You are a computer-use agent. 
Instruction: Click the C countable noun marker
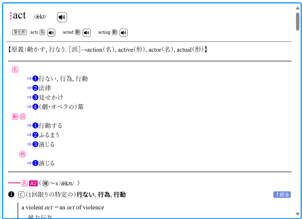pos(21,195)
